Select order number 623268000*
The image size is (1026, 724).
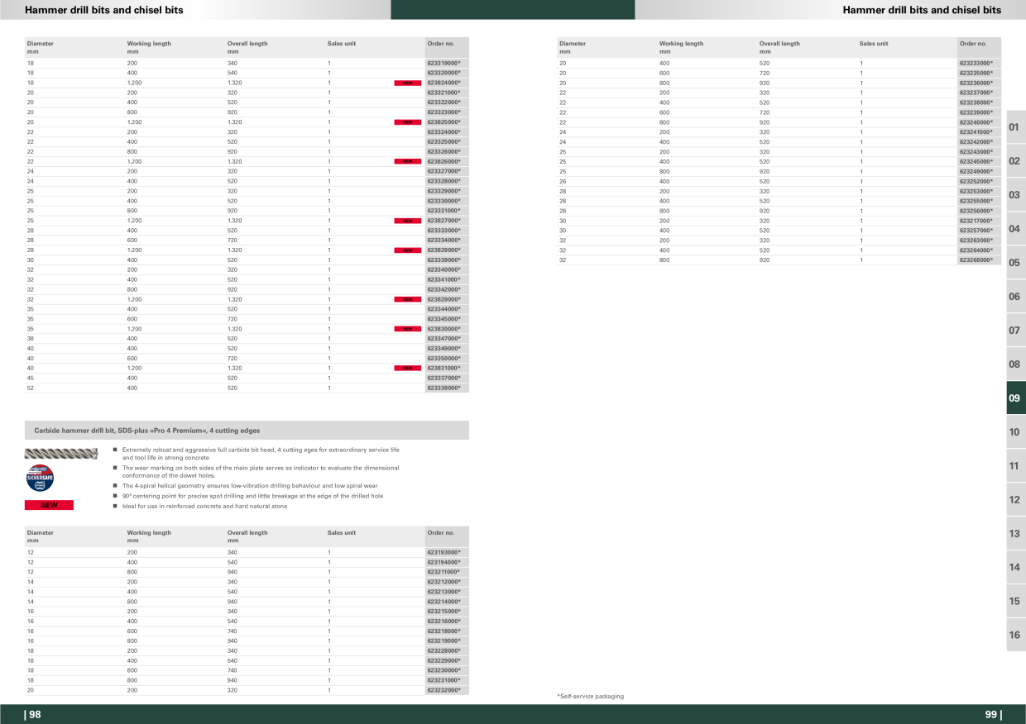(976, 260)
